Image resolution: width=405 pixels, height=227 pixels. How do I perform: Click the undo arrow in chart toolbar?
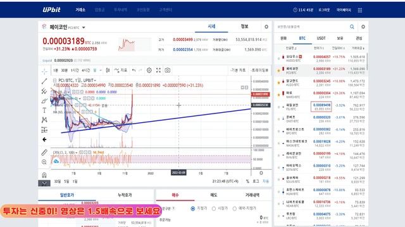(134, 70)
